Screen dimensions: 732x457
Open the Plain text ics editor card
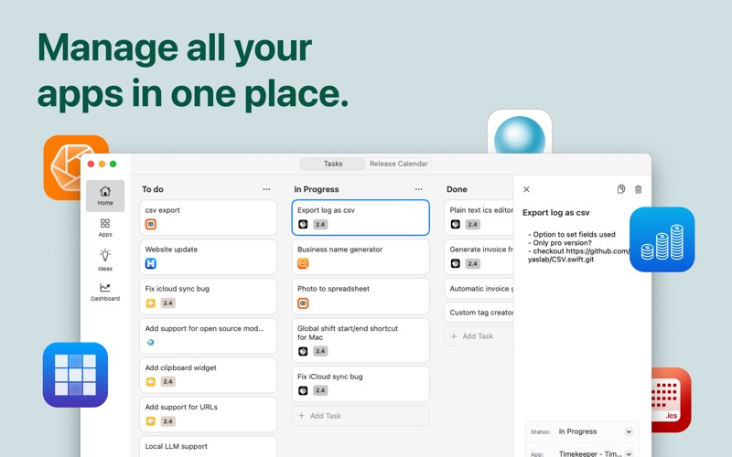pos(479,218)
